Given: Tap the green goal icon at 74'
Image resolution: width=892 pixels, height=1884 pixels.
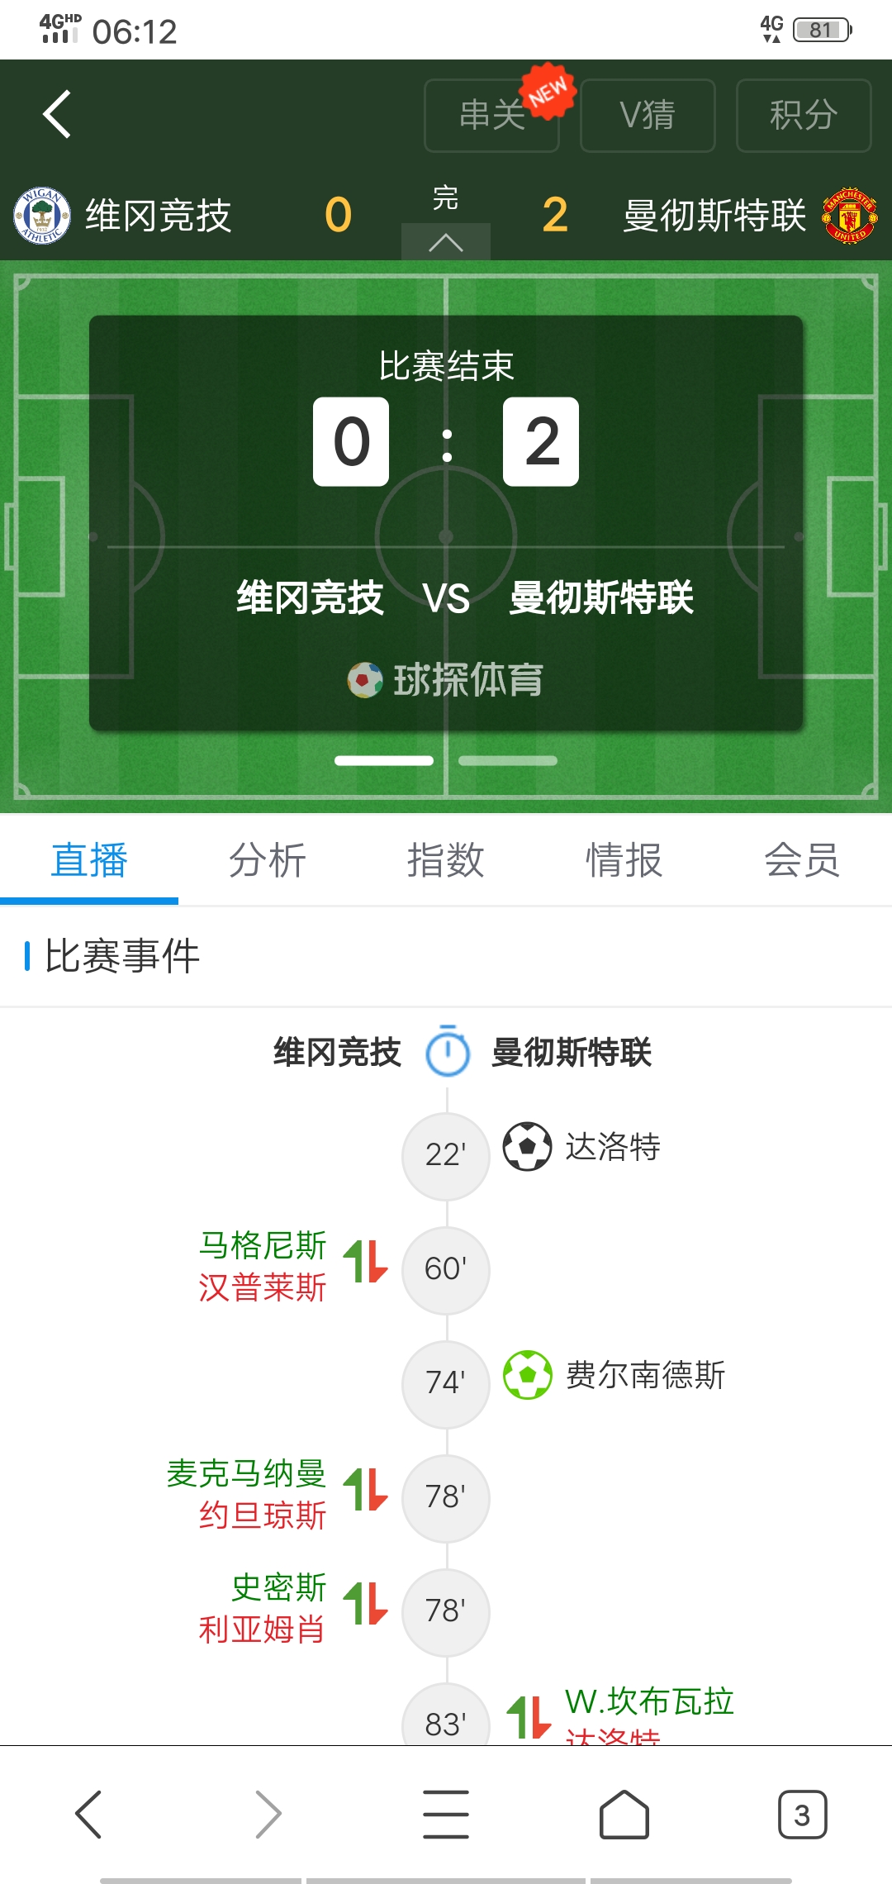Looking at the screenshot, I should click(528, 1375).
